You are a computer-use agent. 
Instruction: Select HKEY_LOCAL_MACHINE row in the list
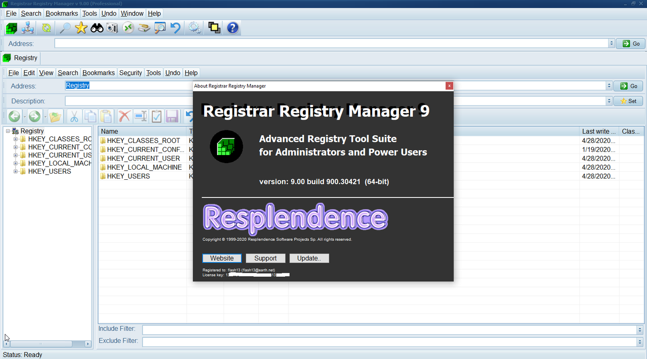(x=371, y=167)
